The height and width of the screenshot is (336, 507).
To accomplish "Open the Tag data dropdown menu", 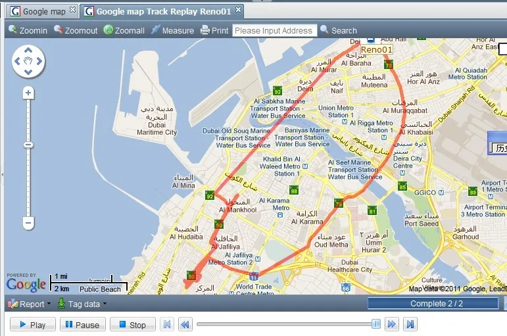I will 82,304.
